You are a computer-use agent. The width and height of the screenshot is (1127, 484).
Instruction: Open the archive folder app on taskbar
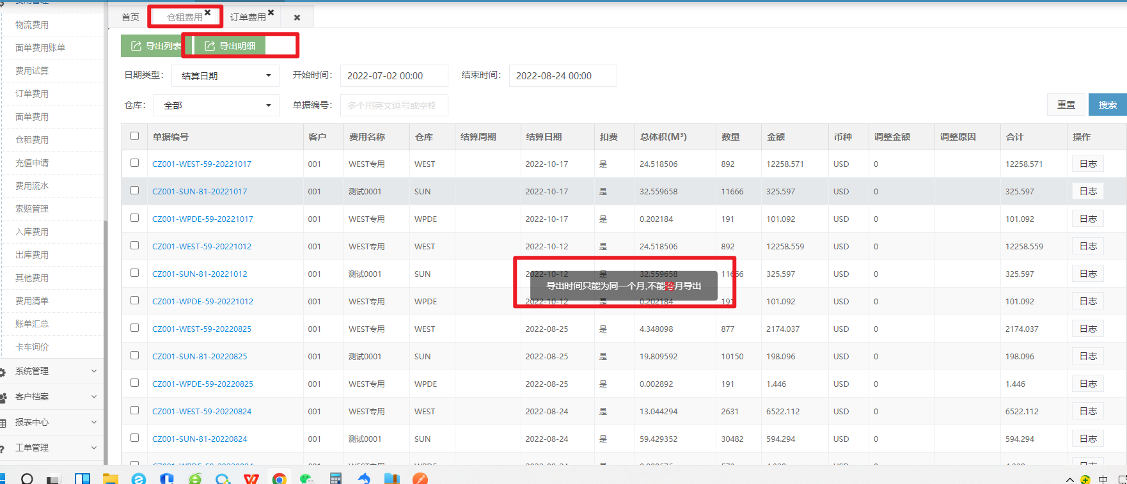(391, 478)
